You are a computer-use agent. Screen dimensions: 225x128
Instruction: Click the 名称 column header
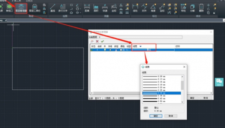pos(99,46)
